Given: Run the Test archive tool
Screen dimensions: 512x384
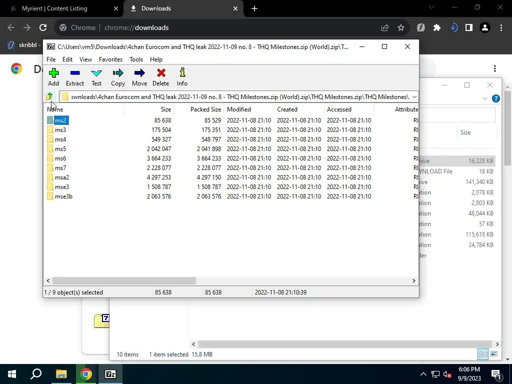Looking at the screenshot, I should point(96,77).
